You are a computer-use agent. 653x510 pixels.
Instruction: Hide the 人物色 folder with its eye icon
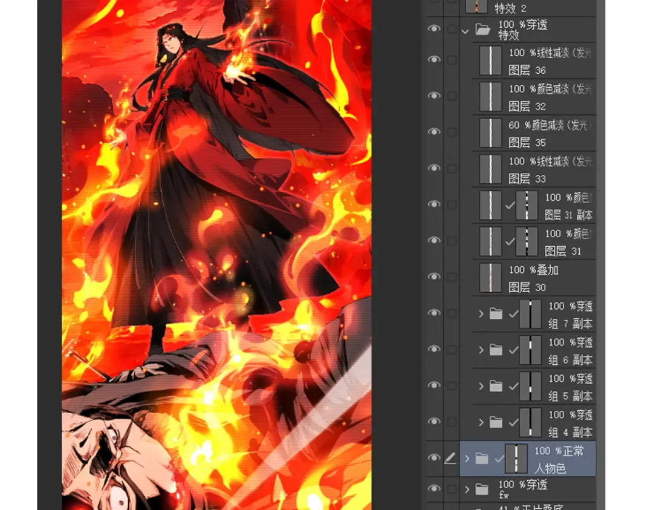point(434,457)
